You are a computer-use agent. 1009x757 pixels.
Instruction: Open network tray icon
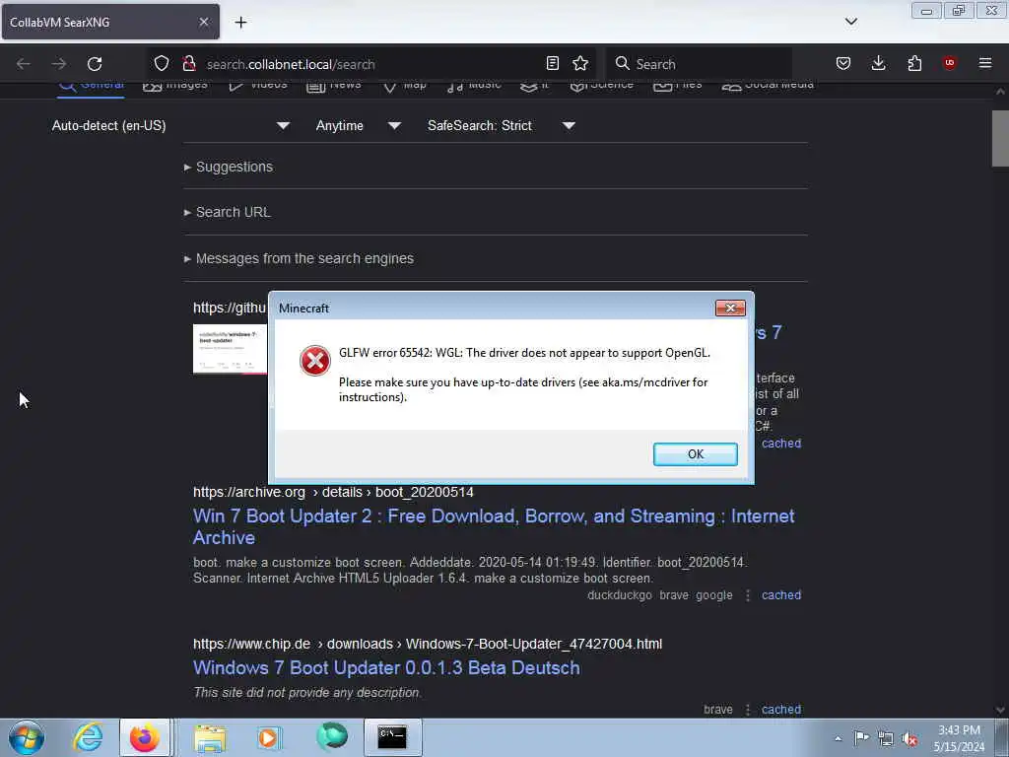click(886, 739)
